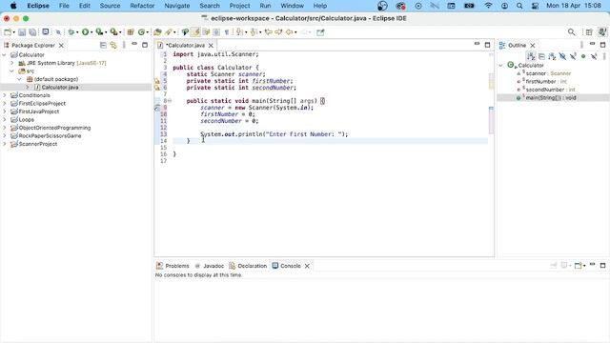Image resolution: width=610 pixels, height=343 pixels.
Task: Open the Source menu
Action: click(x=111, y=6)
